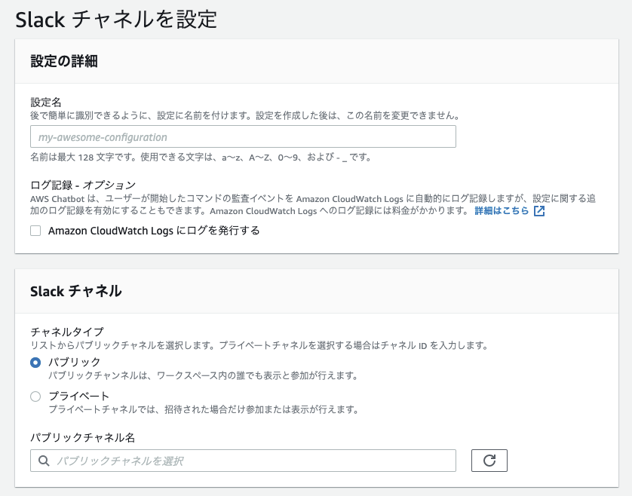Click the プライベートチャネルでは description text
Screen dimensions: 632x496
click(x=204, y=409)
